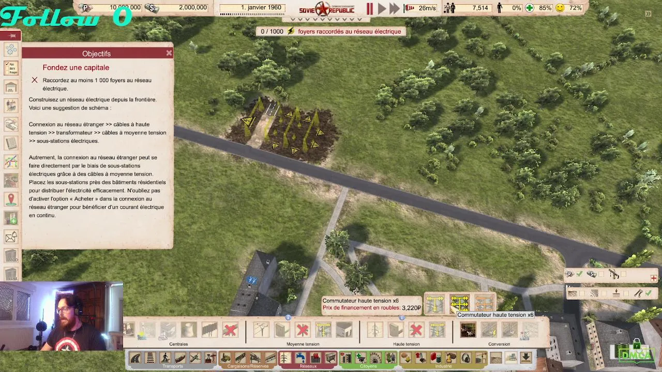The height and width of the screenshot is (372, 662).
Task: Choose the leftmost high voltage switch variant
Action: [x=435, y=304]
